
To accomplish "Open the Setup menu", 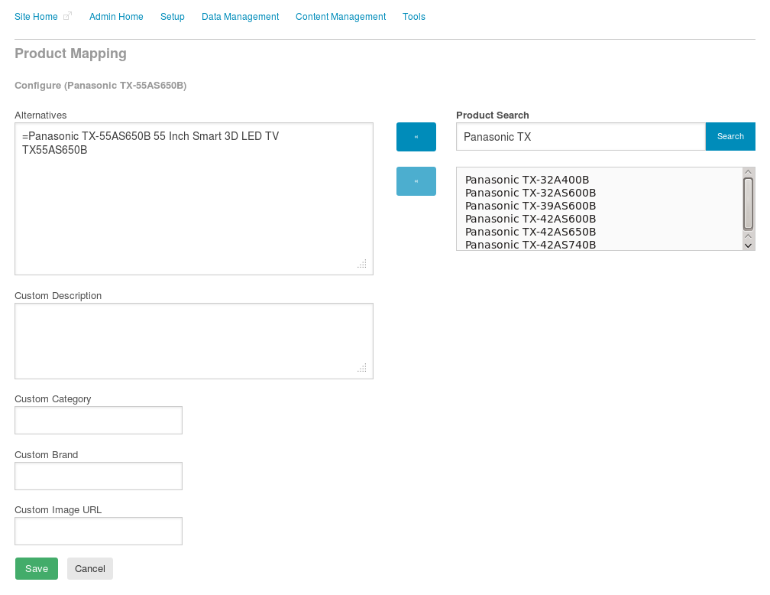I will pos(173,17).
